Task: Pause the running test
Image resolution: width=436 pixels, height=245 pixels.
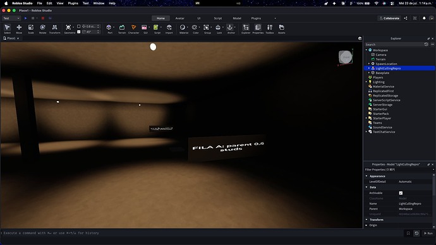Action: point(33,18)
